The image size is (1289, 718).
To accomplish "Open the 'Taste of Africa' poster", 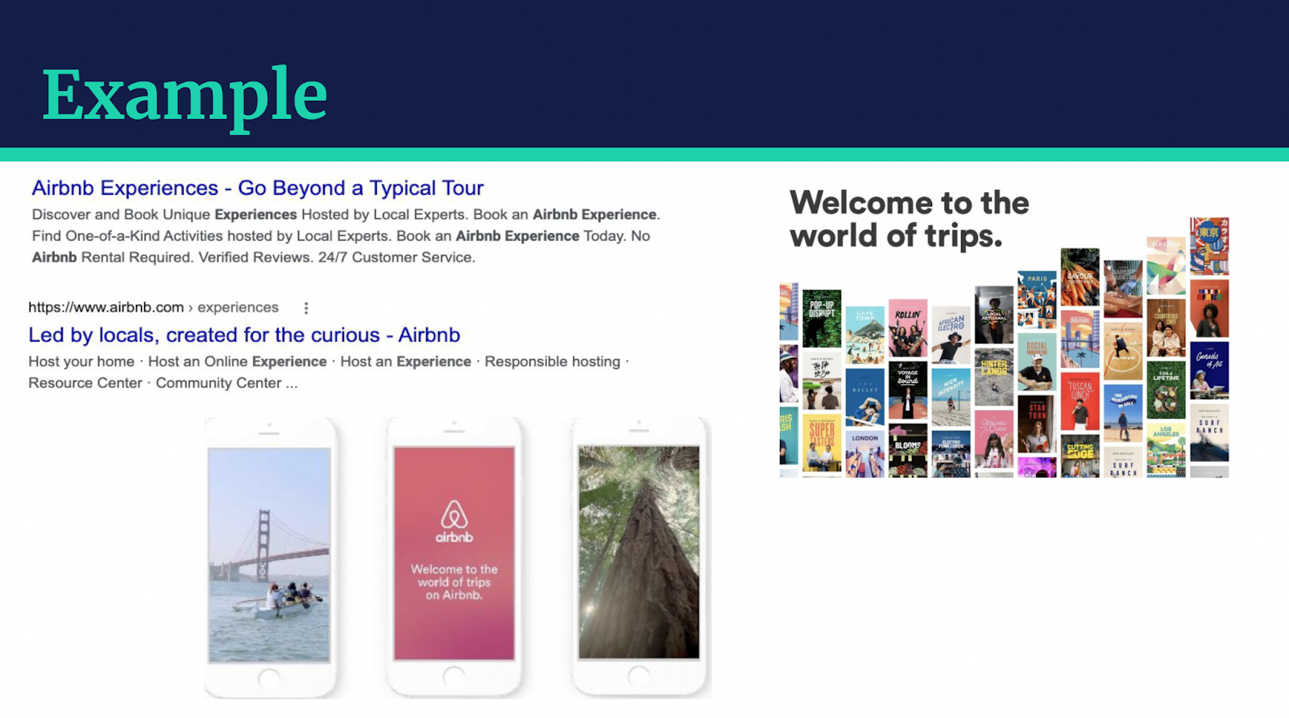I will (1209, 308).
